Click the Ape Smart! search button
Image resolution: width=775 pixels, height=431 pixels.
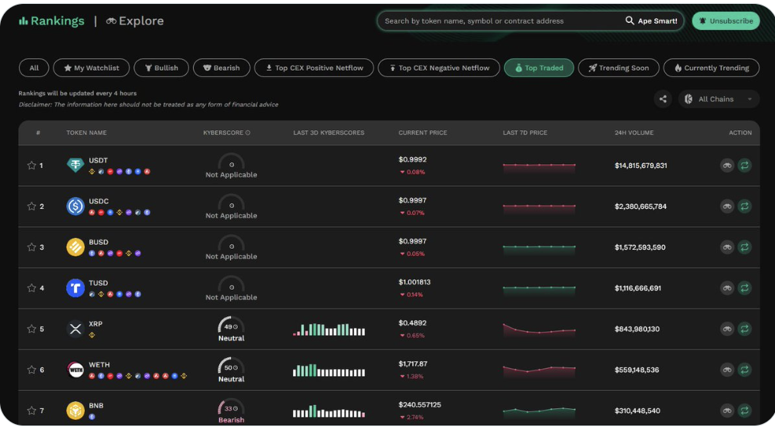click(x=652, y=21)
